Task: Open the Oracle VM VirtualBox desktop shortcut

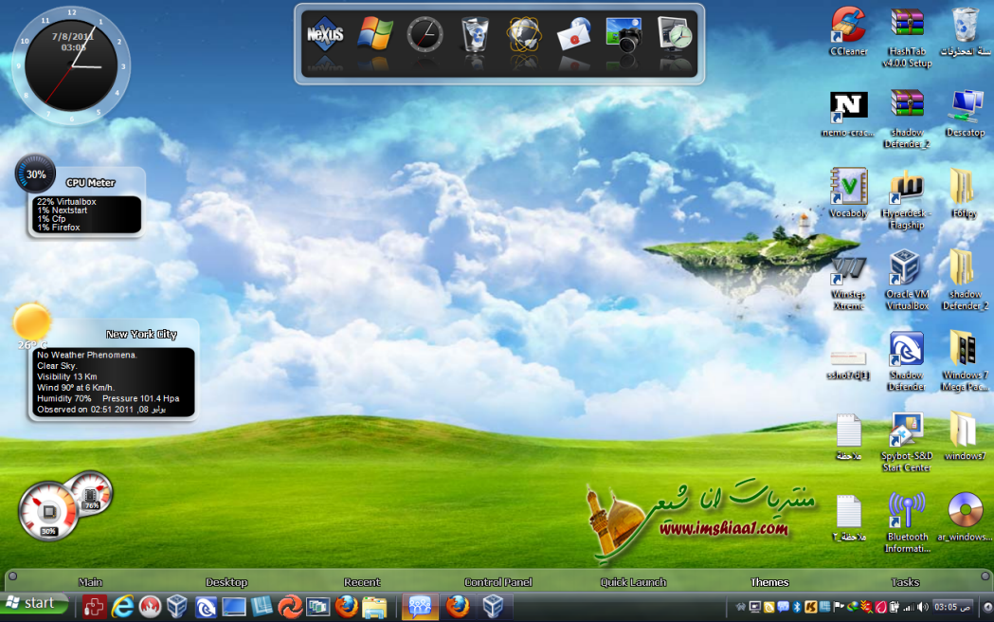Action: click(x=907, y=280)
